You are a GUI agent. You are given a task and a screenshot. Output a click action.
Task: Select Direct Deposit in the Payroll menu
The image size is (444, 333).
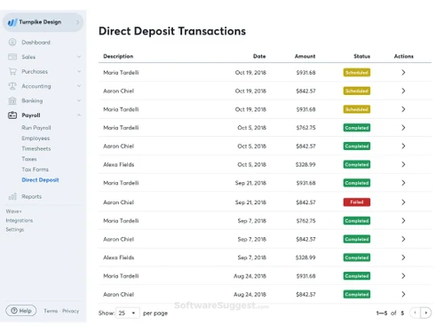click(x=40, y=180)
